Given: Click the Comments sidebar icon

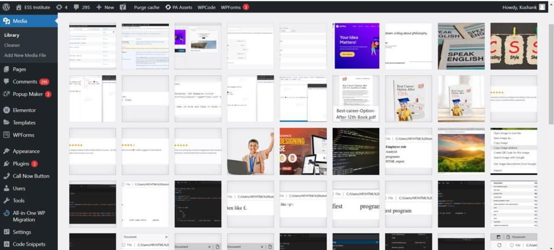Looking at the screenshot, I should point(6,81).
